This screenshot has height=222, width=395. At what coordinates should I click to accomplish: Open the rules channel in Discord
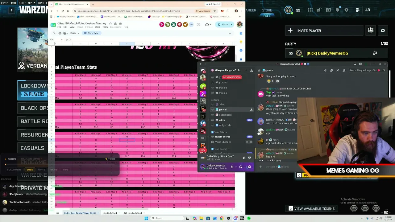[221, 104]
